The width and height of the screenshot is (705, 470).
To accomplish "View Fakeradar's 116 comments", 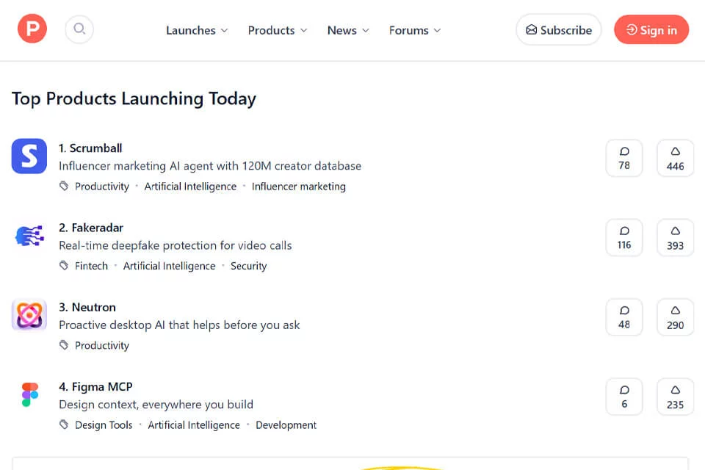I will pos(624,237).
